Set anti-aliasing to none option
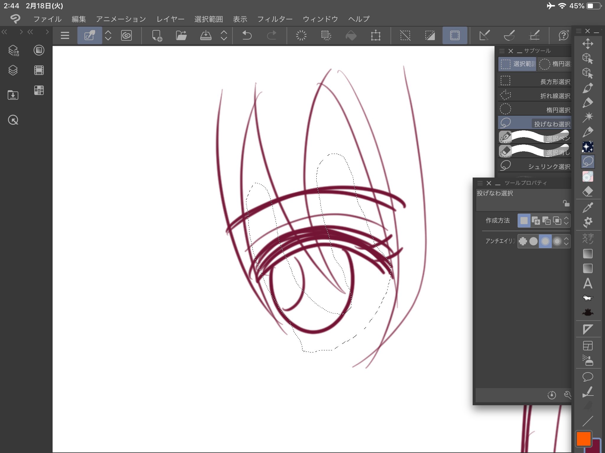The height and width of the screenshot is (453, 605). (x=523, y=241)
